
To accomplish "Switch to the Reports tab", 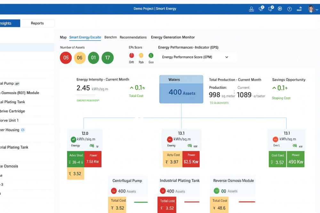I will tap(37, 23).
